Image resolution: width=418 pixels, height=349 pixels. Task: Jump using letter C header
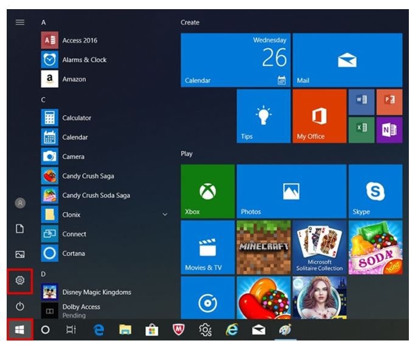(43, 100)
